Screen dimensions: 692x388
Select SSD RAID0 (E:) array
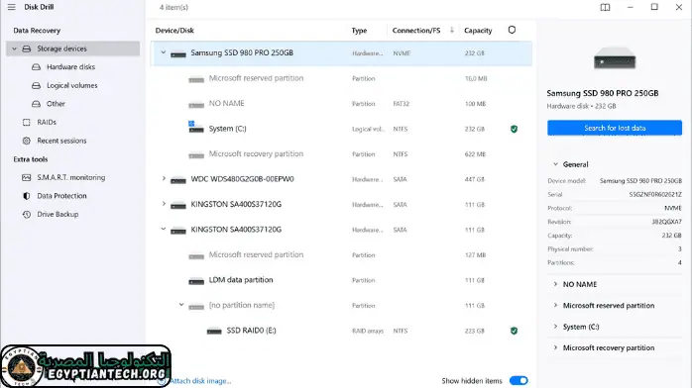[x=341, y=331]
